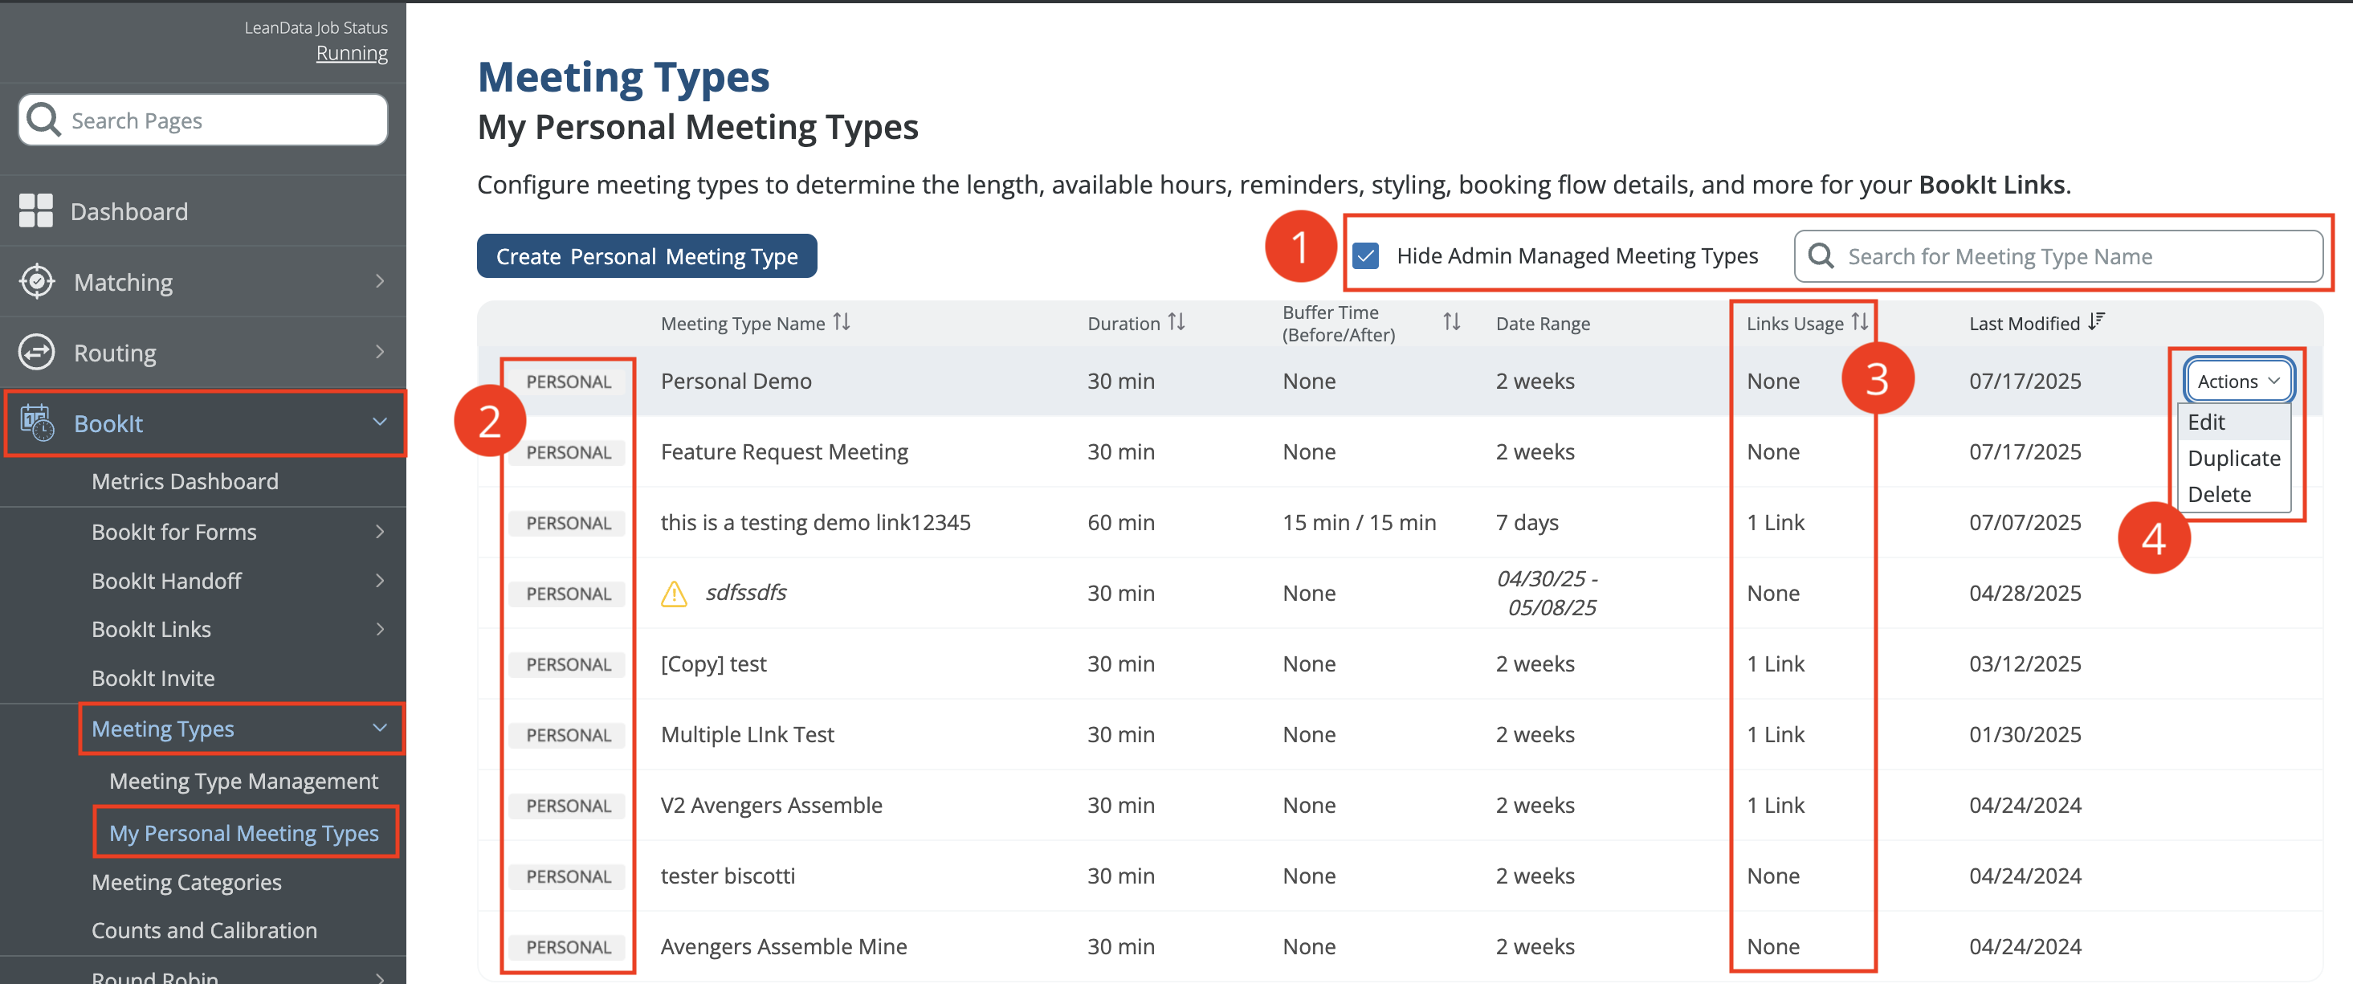Click 1 Link usage for V2 Avengers Assemble

pos(1775,805)
